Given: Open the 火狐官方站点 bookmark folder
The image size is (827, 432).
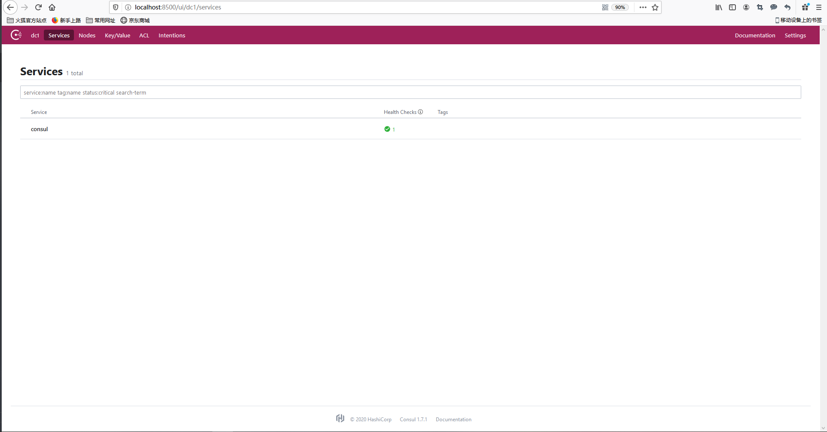Looking at the screenshot, I should point(27,20).
